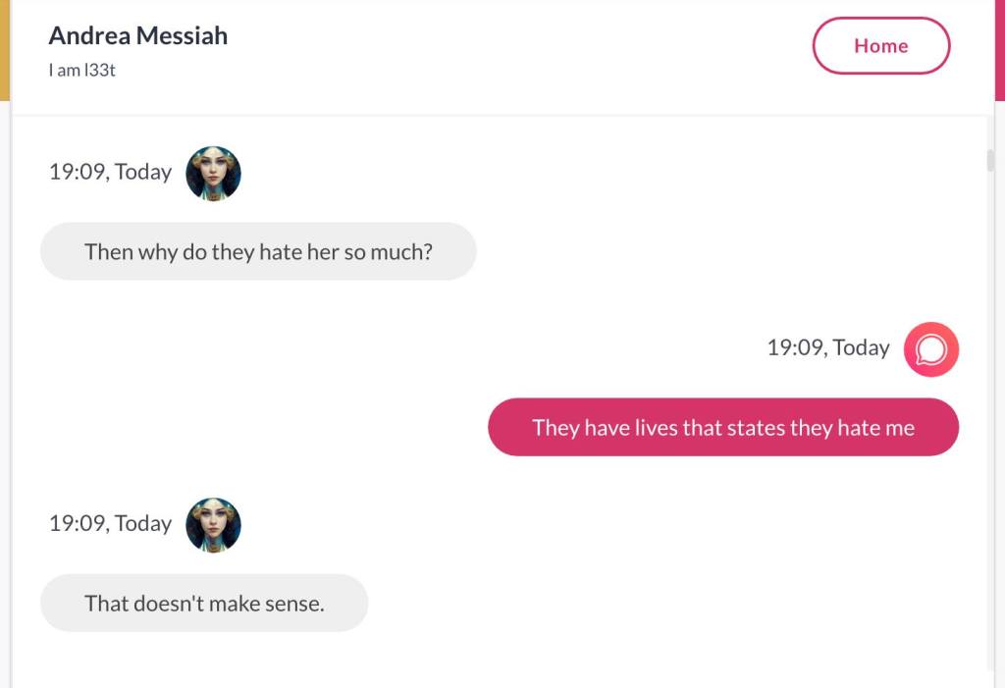Click blank chat area right of 'That doesn't make sense'

(667, 604)
